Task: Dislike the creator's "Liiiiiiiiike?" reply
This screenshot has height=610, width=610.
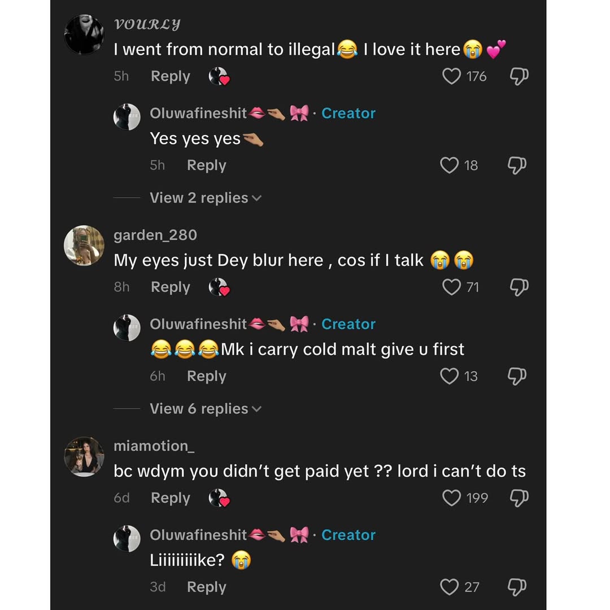Action: [516, 587]
